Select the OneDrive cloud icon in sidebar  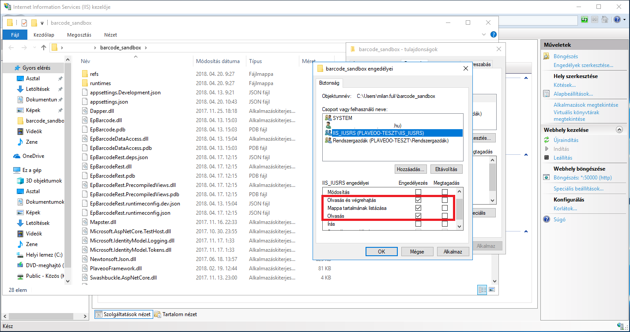[x=17, y=156]
